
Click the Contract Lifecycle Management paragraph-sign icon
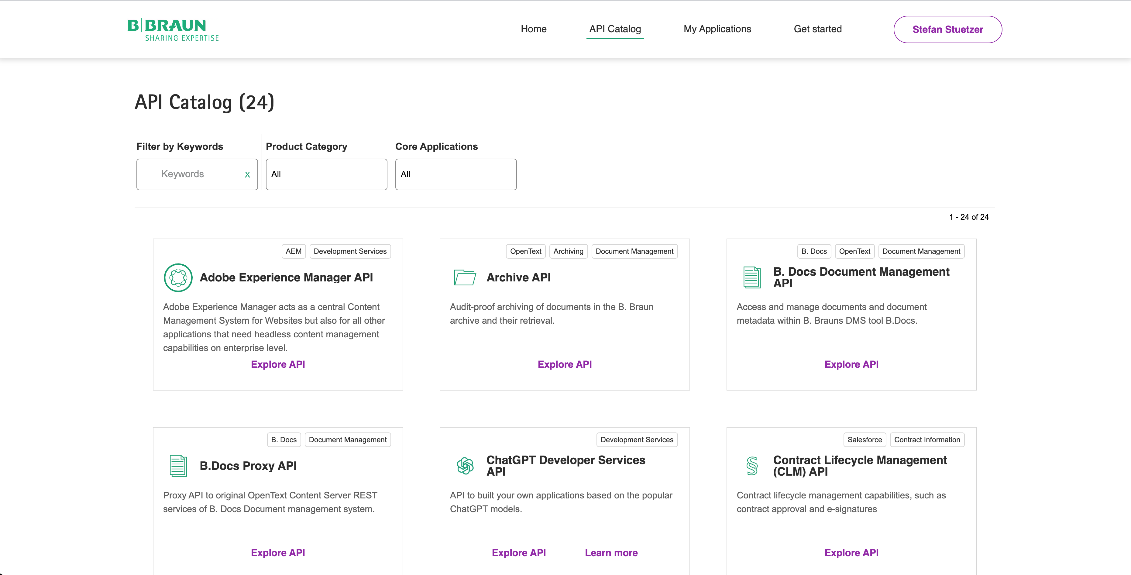[x=752, y=466]
